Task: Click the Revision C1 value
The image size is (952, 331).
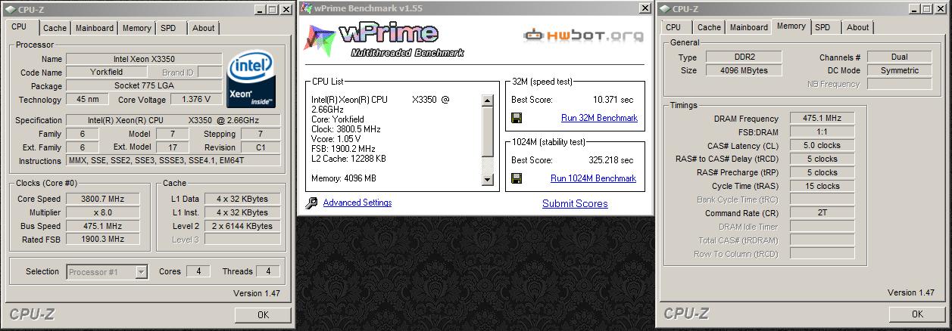Action: click(261, 147)
